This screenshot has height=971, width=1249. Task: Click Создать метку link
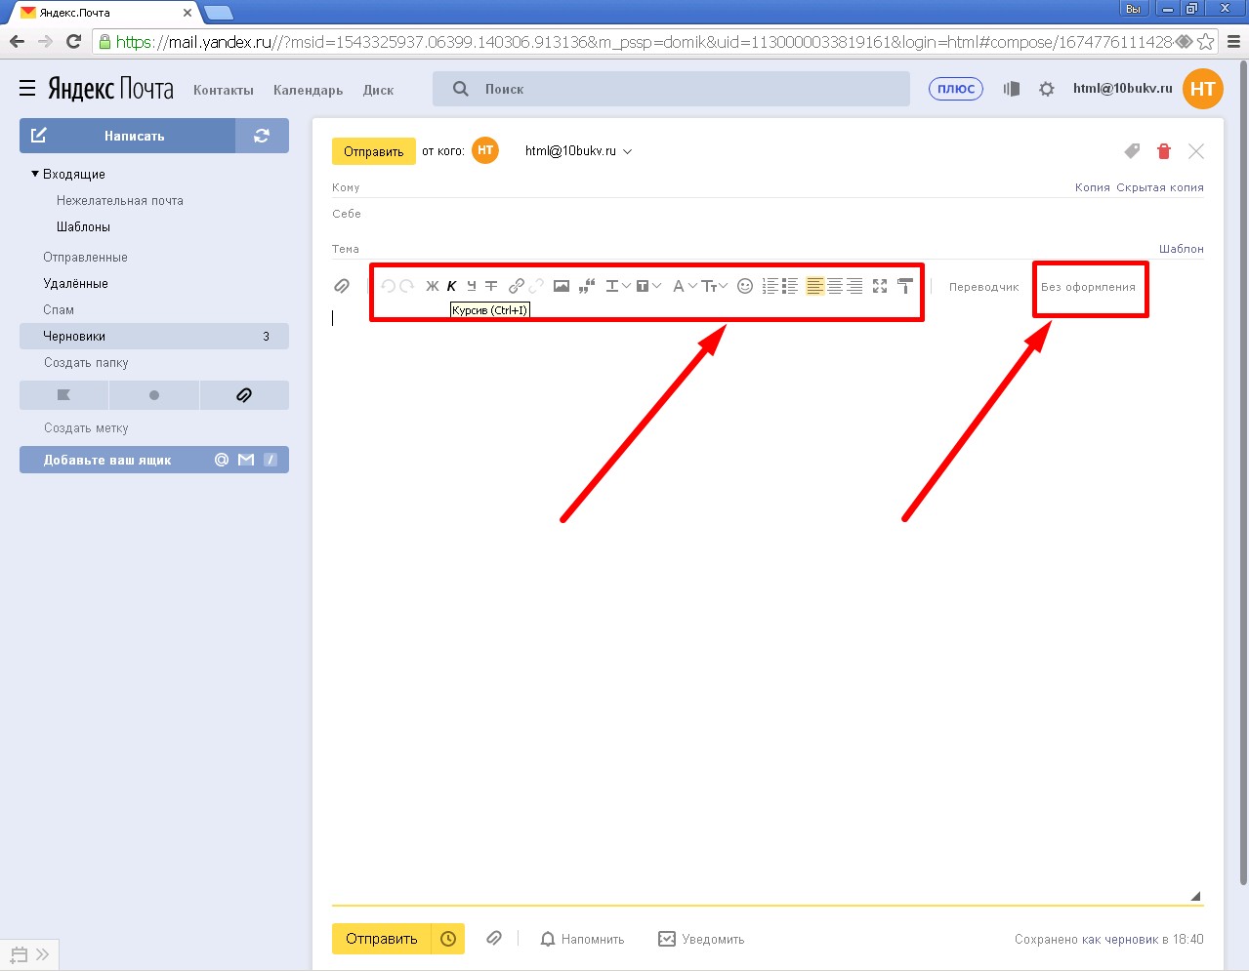click(86, 427)
